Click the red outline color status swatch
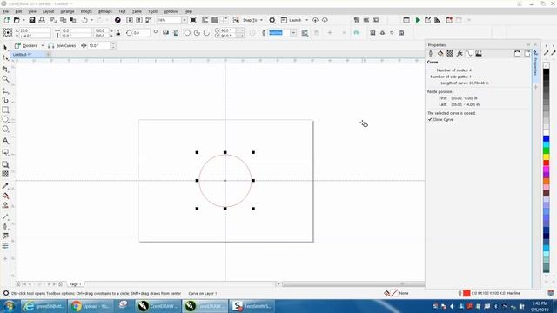Image resolution: width=557 pixels, height=313 pixels. tap(466, 293)
